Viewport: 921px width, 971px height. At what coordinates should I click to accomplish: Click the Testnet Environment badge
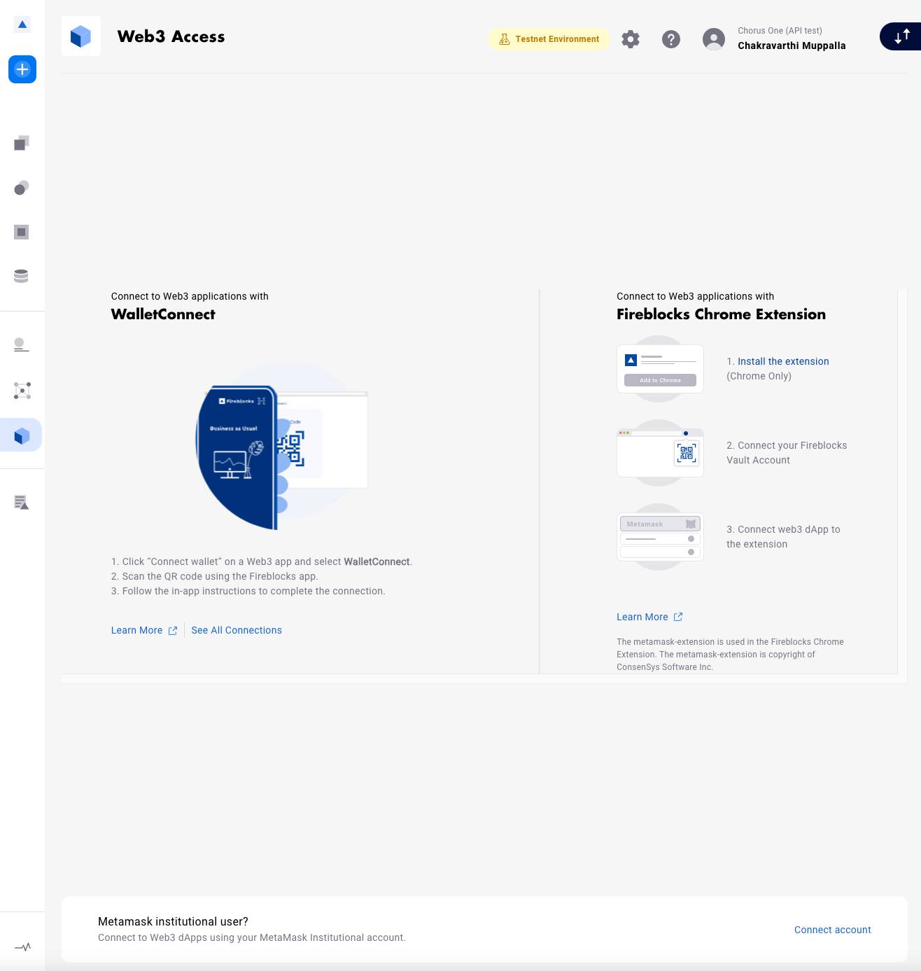(x=549, y=39)
